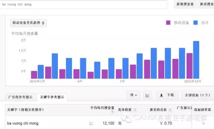Select the 关键字参考提示 tab
This screenshot has height=129, width=214.
coord(52,97)
